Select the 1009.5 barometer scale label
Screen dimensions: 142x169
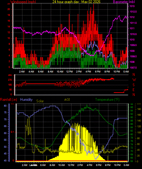(x=133, y=45)
